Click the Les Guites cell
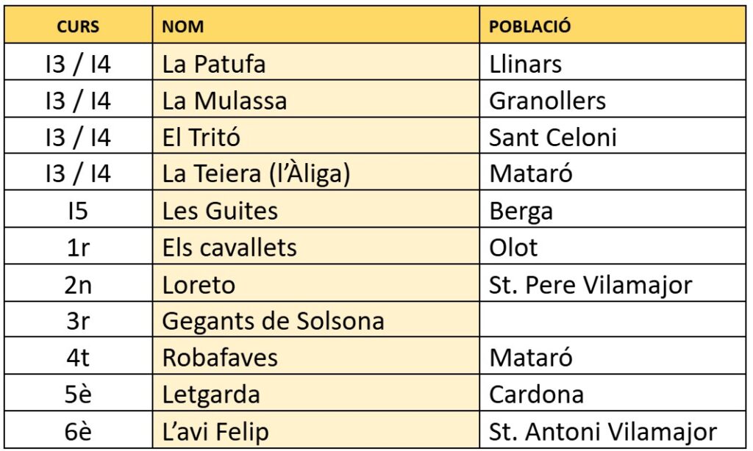This screenshot has width=753, height=451. (220, 211)
